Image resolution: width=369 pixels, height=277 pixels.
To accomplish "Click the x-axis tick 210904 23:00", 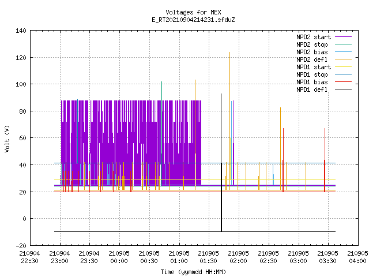I will pos(59,257).
